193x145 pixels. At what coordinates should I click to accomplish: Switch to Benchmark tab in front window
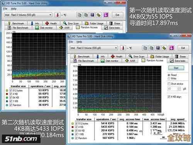(81, 56)
